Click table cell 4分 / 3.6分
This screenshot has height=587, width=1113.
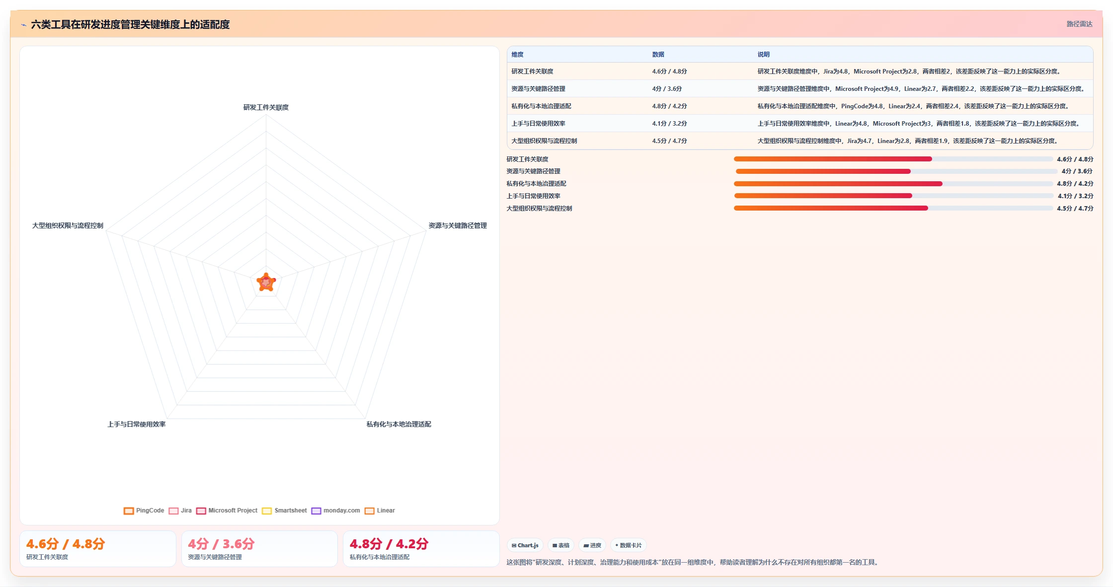coord(667,89)
